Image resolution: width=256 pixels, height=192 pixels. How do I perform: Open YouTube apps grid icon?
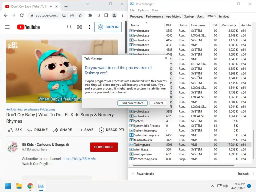[x=79, y=27]
